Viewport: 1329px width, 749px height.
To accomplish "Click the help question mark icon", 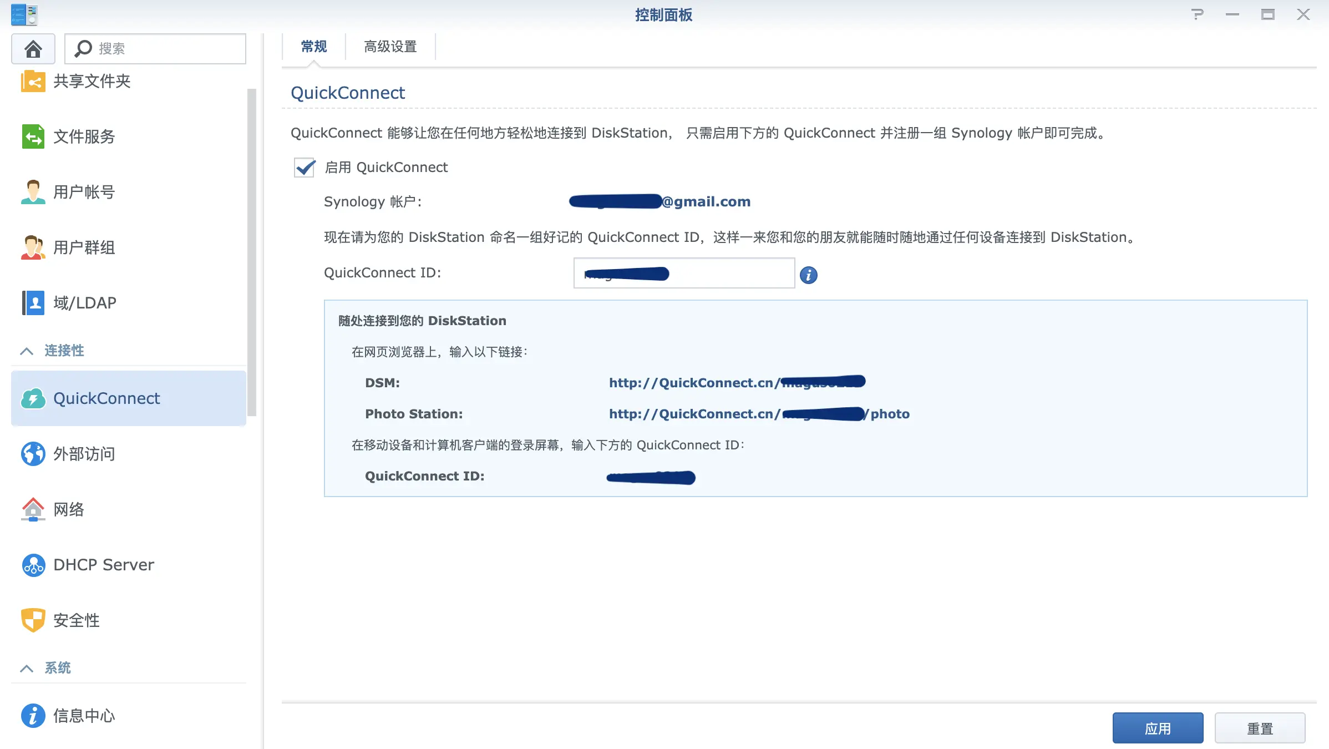I will click(x=1197, y=14).
